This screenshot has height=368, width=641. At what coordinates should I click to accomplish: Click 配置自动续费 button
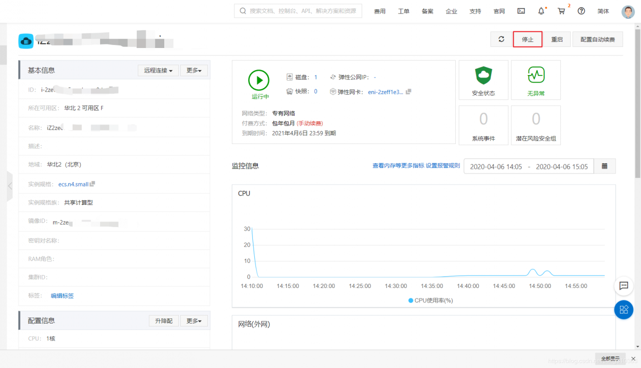(597, 39)
